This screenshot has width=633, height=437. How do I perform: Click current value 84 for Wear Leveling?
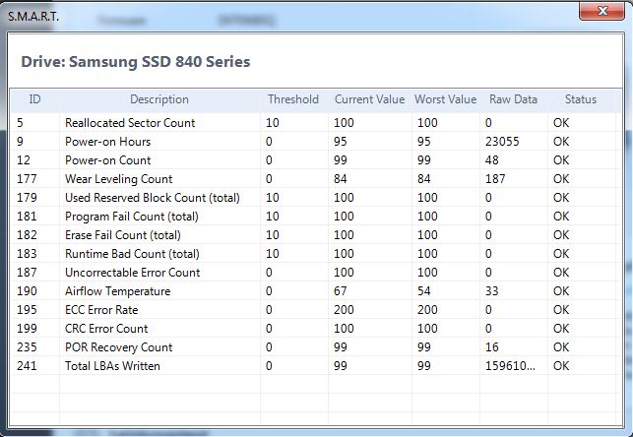click(x=340, y=179)
